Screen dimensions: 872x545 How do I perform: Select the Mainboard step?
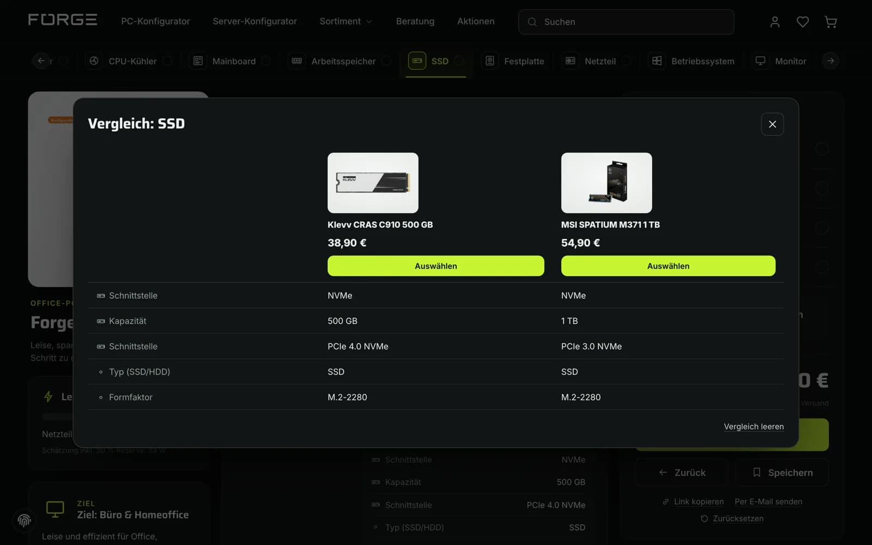(x=230, y=61)
